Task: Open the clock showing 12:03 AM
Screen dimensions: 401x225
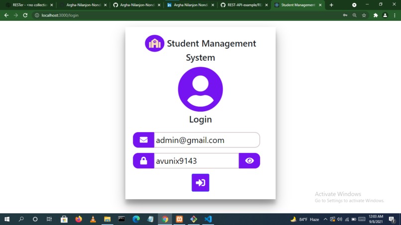Action: pyautogui.click(x=376, y=219)
